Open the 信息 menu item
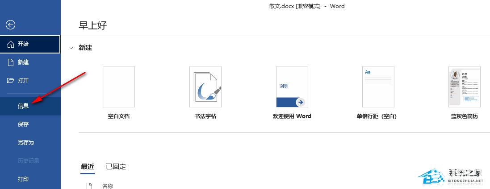 tap(30, 106)
